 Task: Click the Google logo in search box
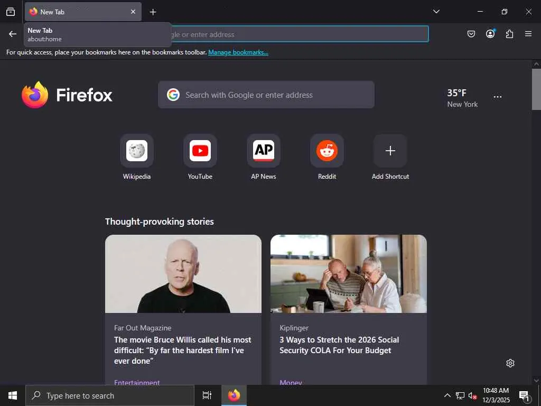[x=173, y=95]
